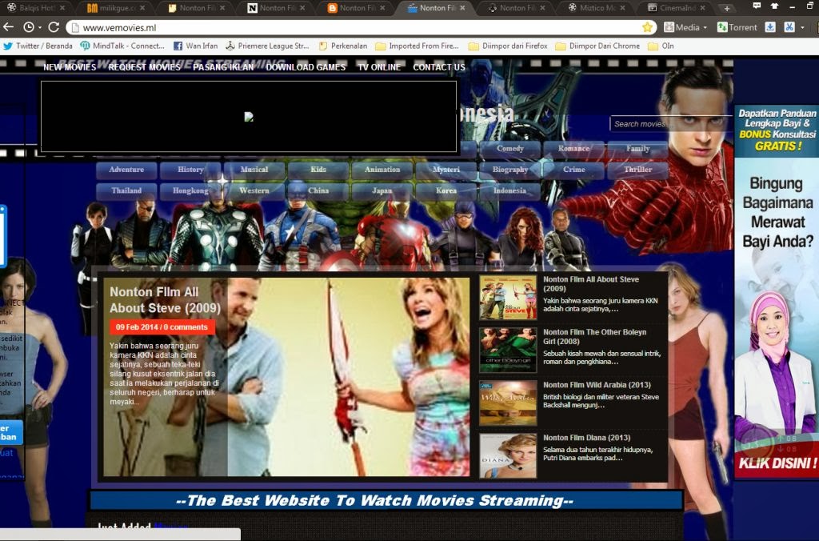Open Nonton Film Wild Arabia (2013) link

[597, 385]
